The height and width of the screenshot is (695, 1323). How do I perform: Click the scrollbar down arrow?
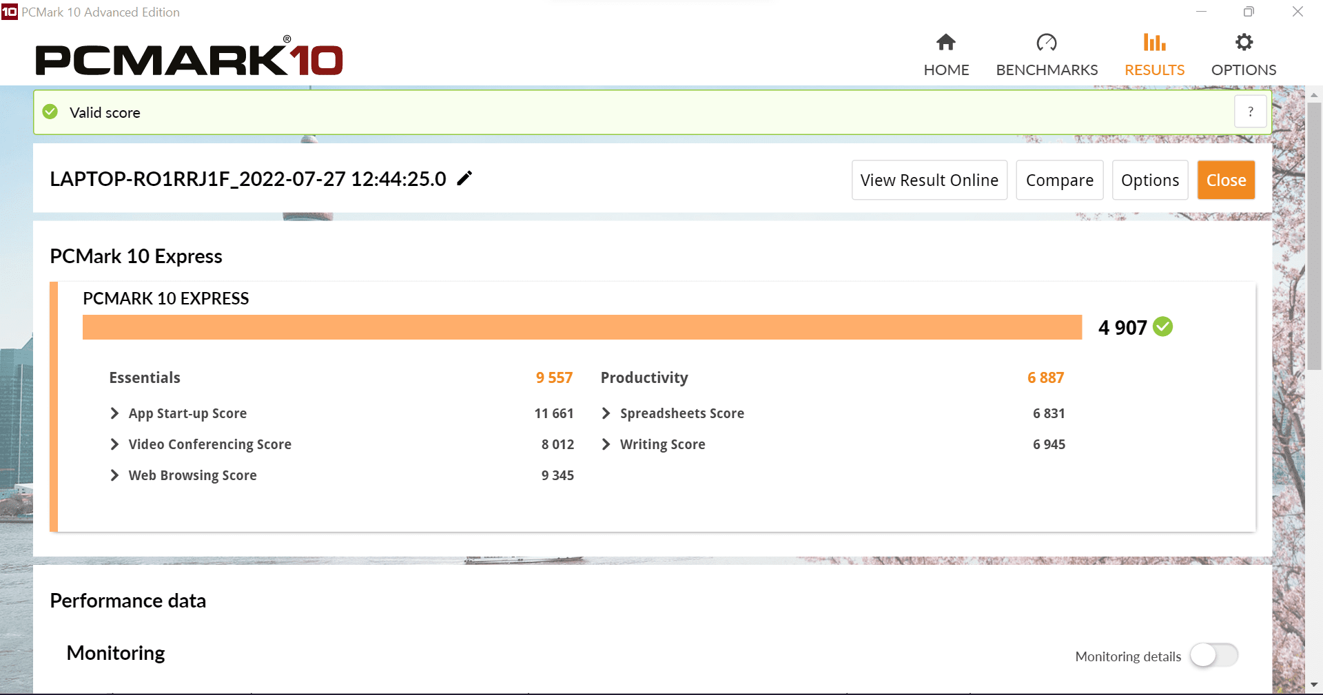1314,685
